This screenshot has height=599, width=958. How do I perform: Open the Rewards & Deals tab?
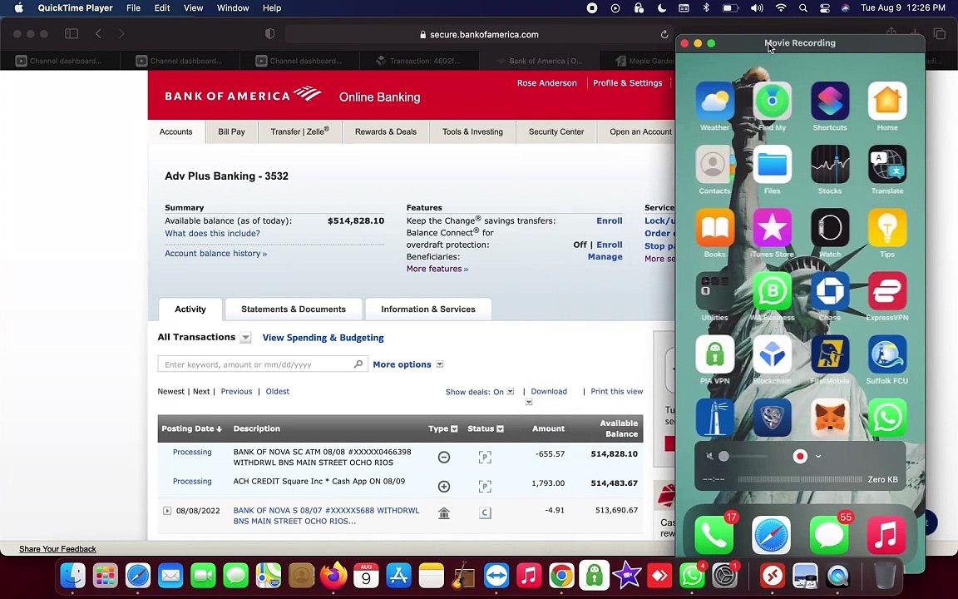[386, 131]
